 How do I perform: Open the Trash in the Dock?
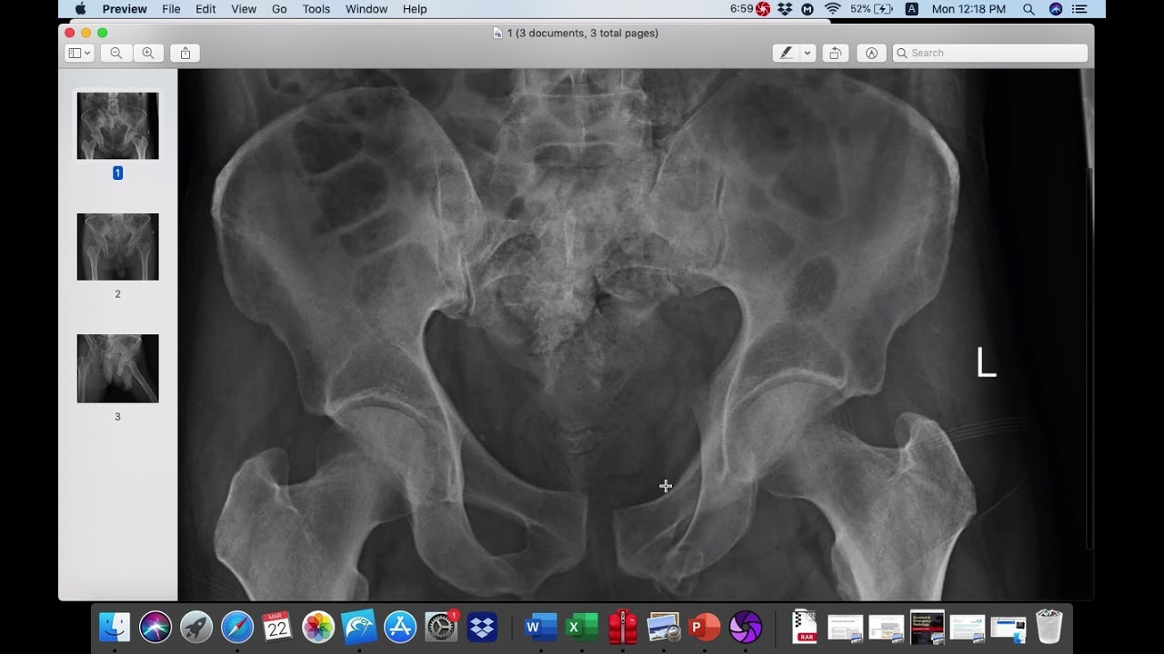click(x=1049, y=627)
